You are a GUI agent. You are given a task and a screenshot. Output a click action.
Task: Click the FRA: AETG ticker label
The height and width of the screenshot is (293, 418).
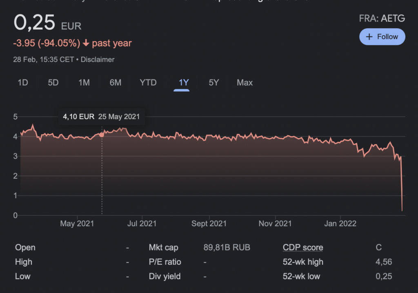[382, 18]
